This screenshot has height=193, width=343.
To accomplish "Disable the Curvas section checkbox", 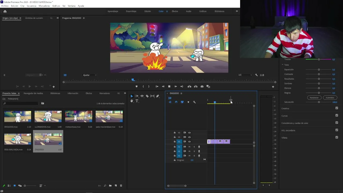I will click(337, 115).
